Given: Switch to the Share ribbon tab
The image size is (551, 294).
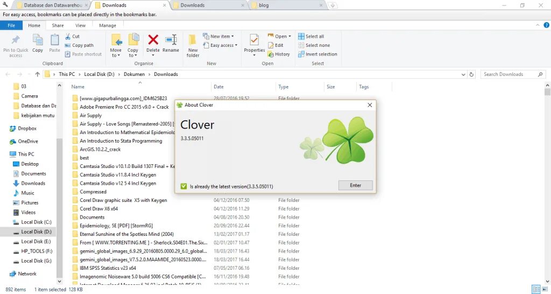Looking at the screenshot, I should pyautogui.click(x=58, y=25).
